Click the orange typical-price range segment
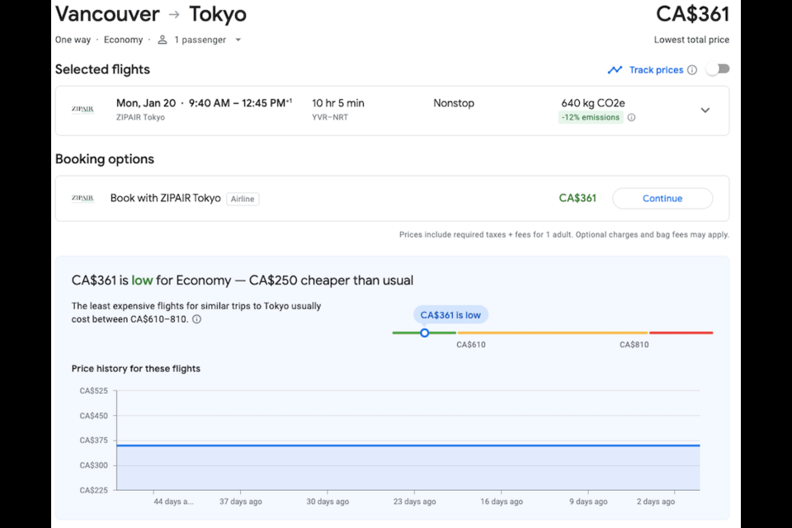The height and width of the screenshot is (528, 792). coord(553,333)
